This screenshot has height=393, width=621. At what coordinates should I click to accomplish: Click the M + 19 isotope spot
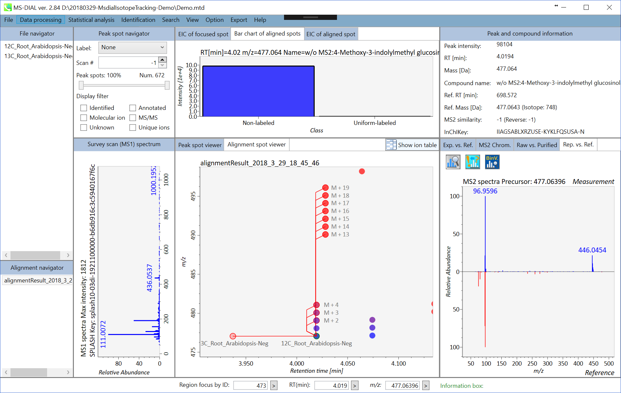pos(325,188)
